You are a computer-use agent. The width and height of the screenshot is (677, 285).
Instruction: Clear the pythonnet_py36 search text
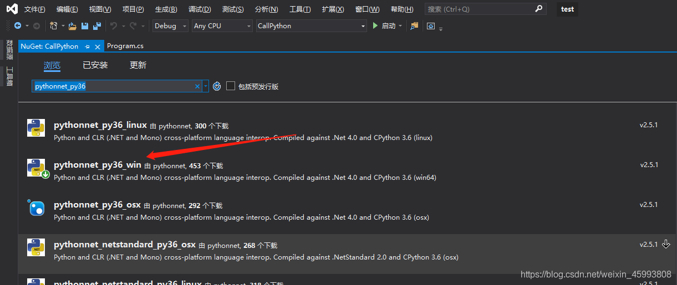coord(197,86)
